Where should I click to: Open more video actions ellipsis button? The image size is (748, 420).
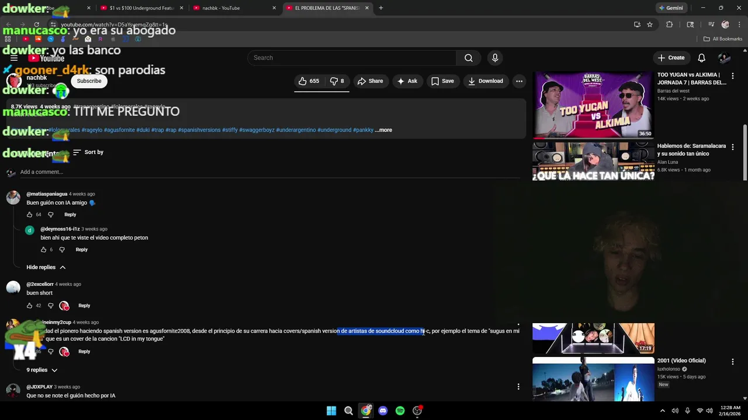pyautogui.click(x=519, y=81)
